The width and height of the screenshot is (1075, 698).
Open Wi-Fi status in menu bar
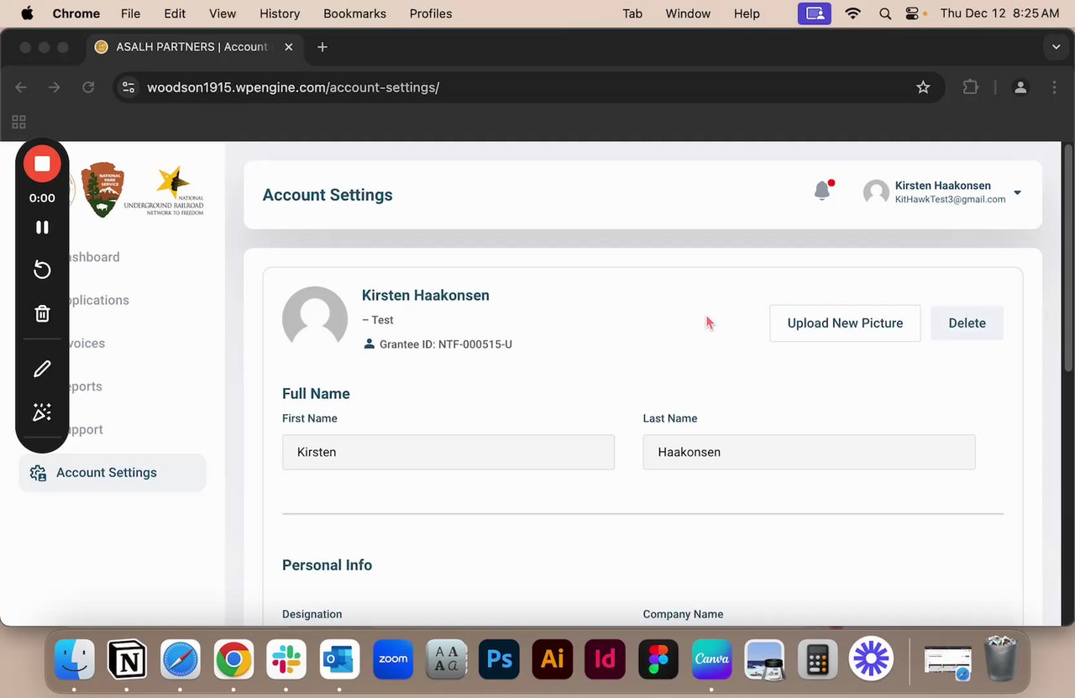(853, 13)
